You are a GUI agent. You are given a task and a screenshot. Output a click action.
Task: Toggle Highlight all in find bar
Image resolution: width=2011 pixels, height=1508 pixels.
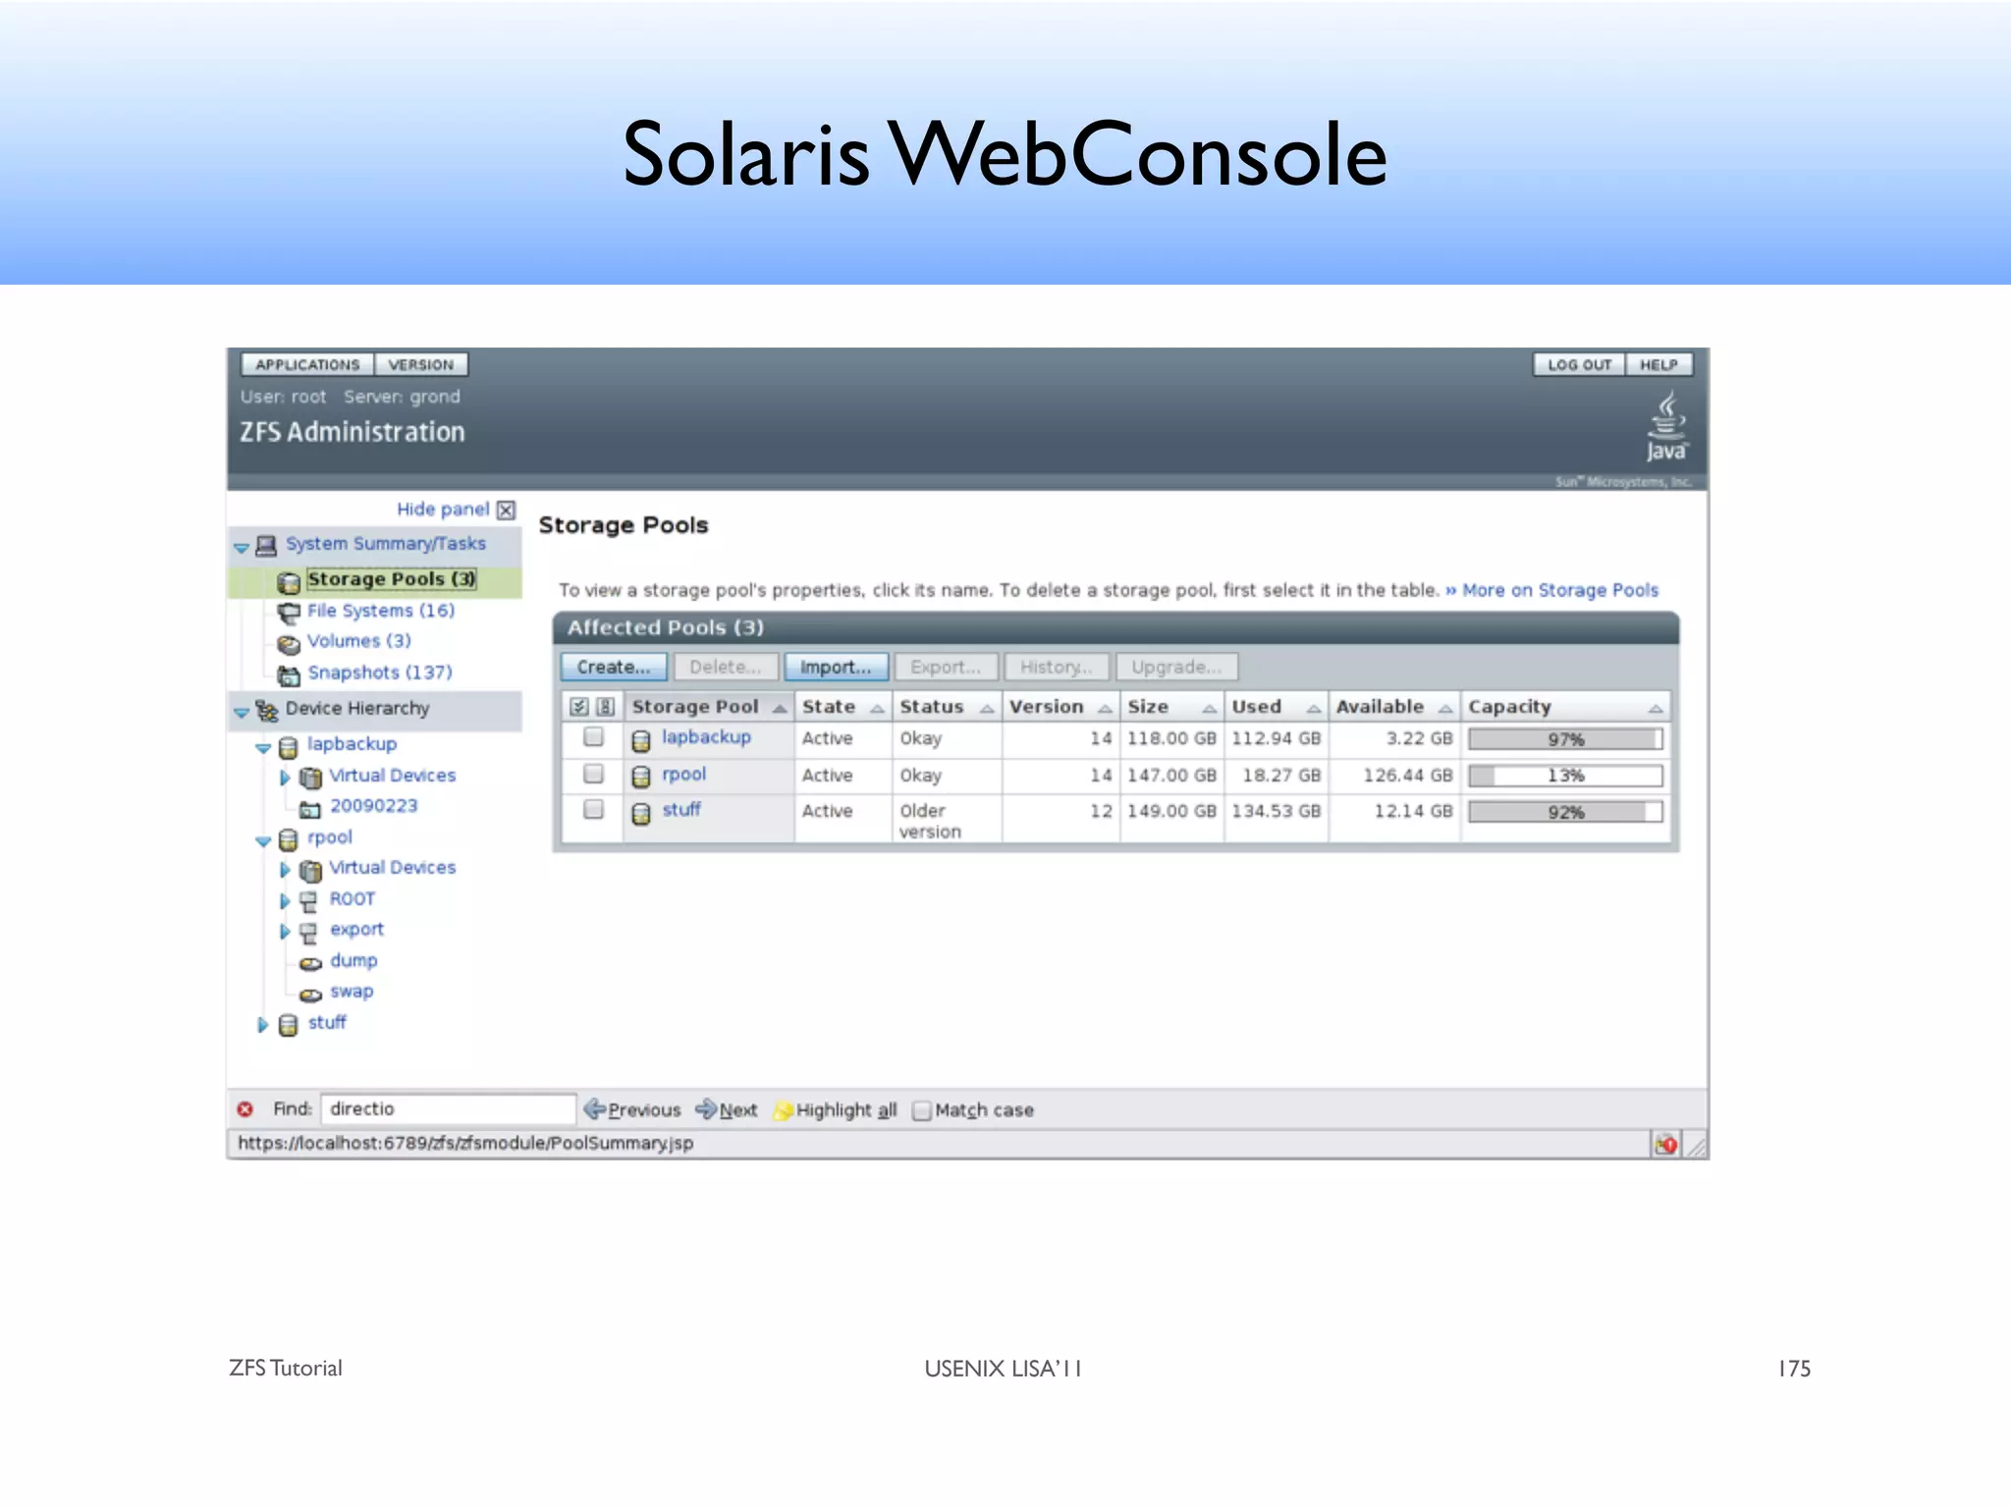pos(837,1110)
